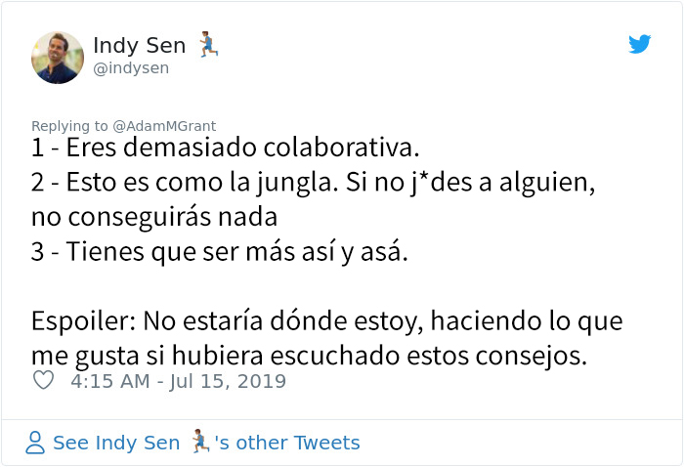Click the line 'Eres demasiado colaborativa'

click(x=225, y=150)
